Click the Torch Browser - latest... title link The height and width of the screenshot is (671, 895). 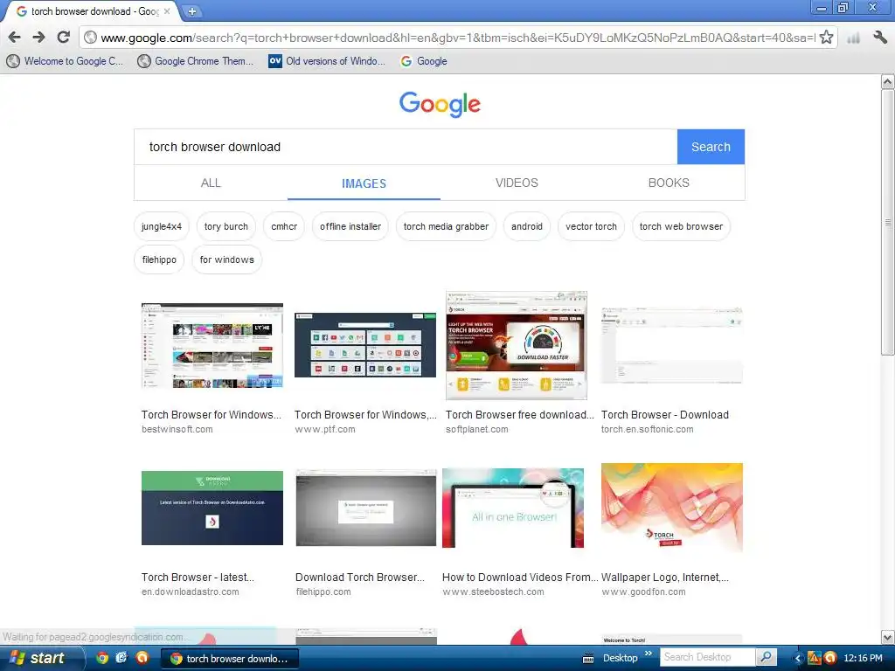click(x=198, y=578)
